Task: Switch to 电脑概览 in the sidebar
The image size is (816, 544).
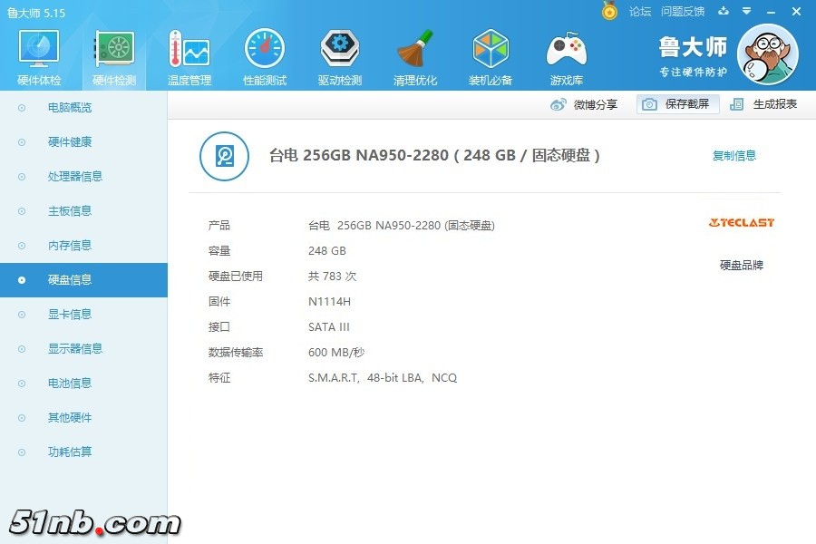Action: [x=70, y=108]
